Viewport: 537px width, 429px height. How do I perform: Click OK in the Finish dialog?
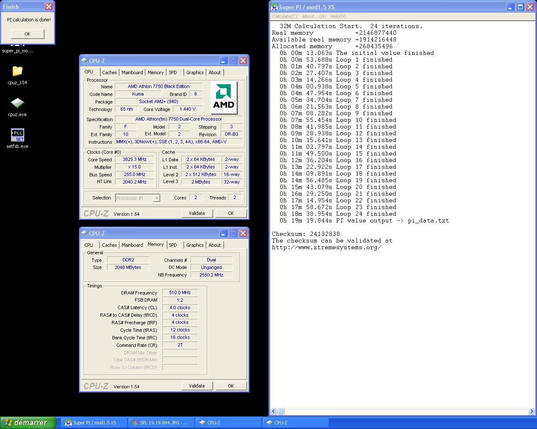(x=27, y=34)
